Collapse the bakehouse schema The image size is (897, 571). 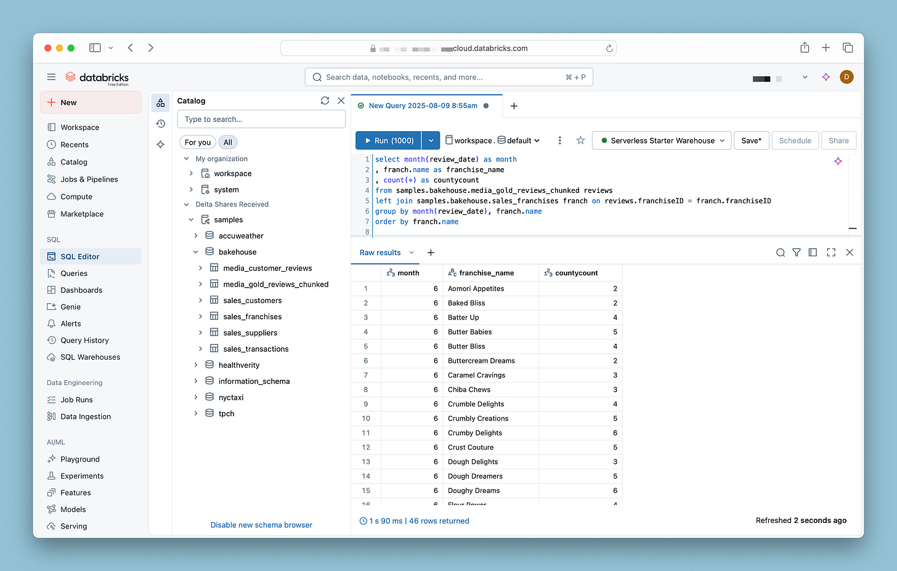click(196, 252)
